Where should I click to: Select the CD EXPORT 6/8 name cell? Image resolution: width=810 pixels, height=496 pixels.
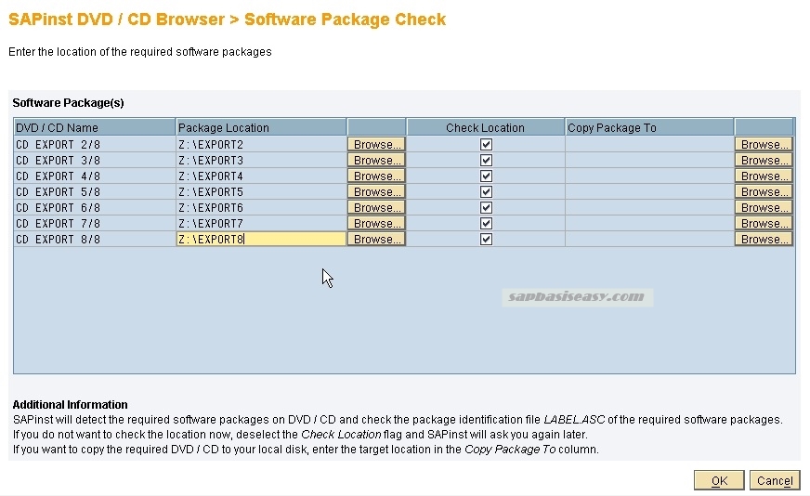click(x=95, y=208)
